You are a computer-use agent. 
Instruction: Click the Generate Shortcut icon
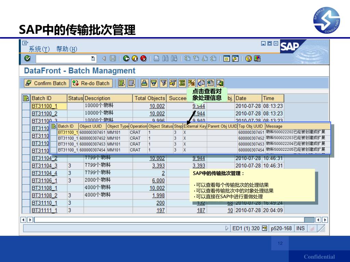click(235, 59)
